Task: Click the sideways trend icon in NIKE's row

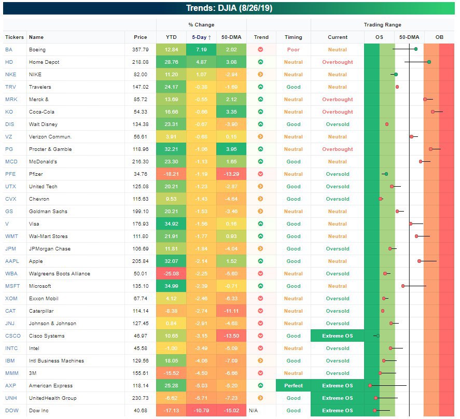Action: pos(260,75)
